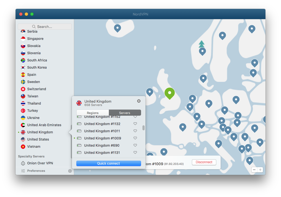
Task: Open Preferences from the sidebar bottom
Action: point(36,171)
